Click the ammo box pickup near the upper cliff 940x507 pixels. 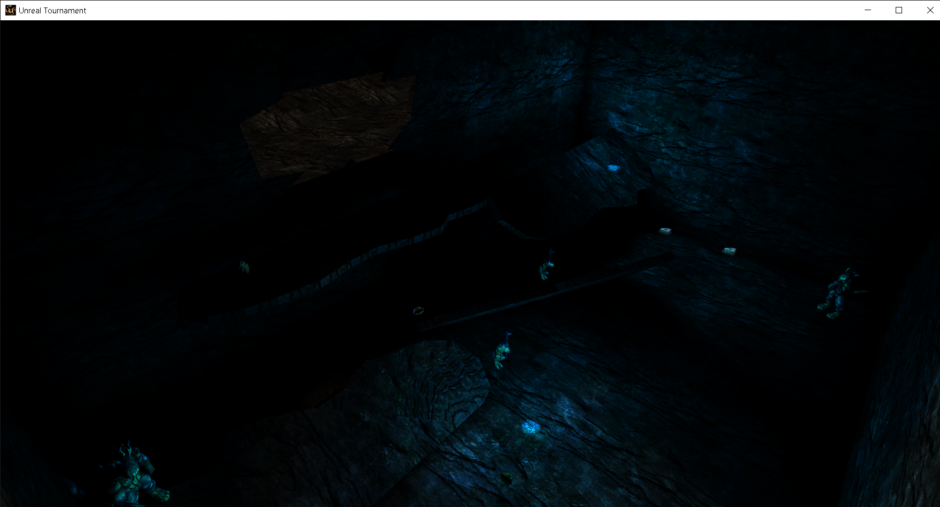[x=666, y=230]
